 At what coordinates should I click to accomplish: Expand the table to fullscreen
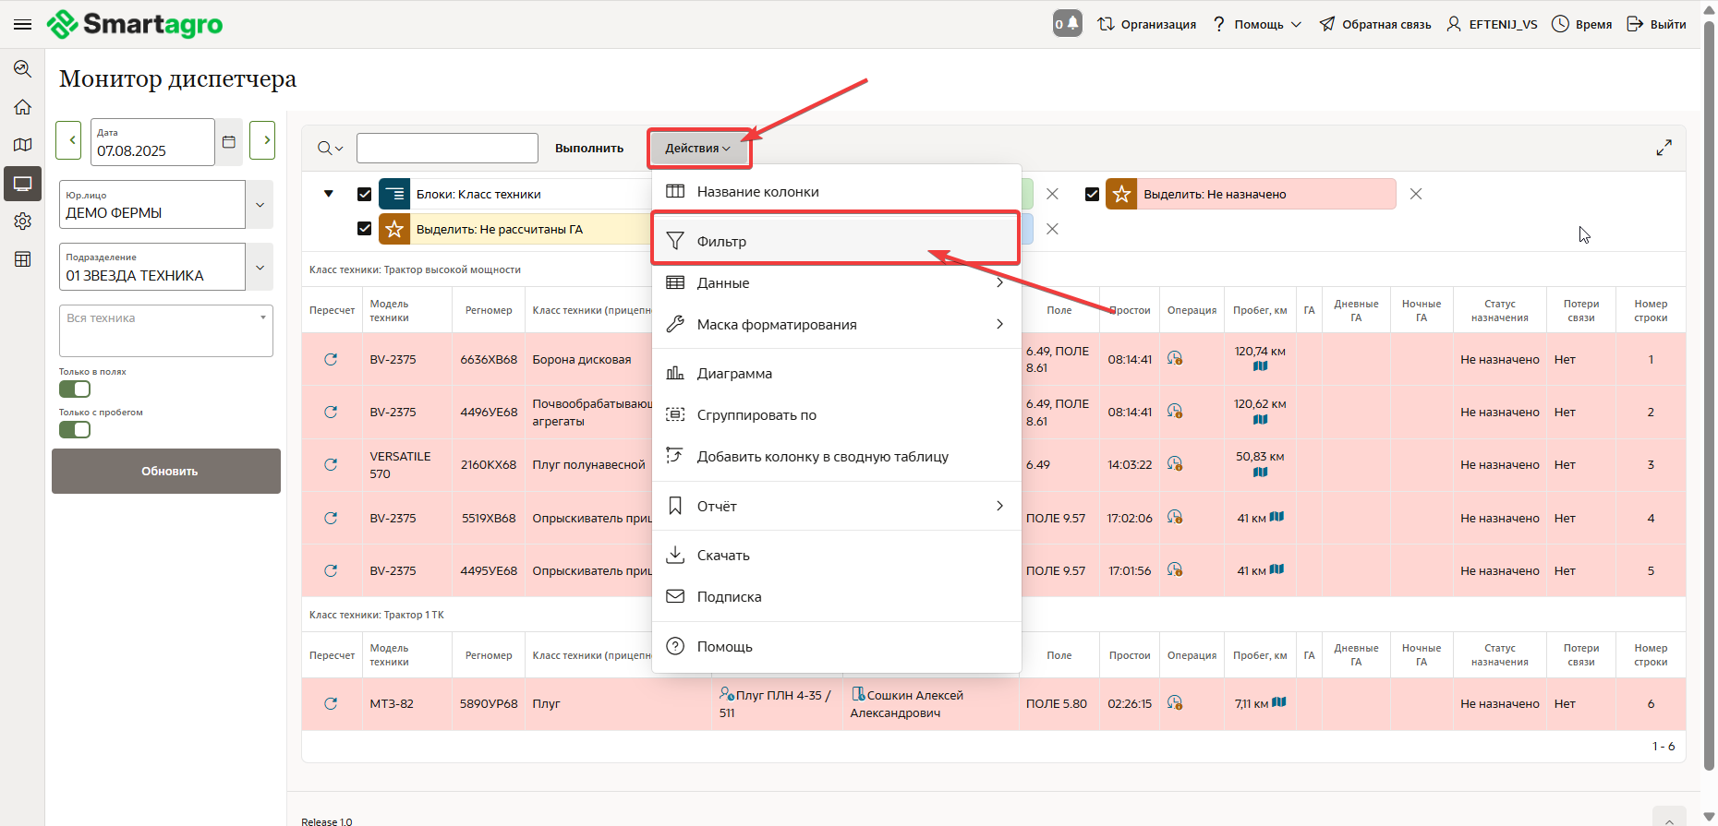click(1664, 148)
